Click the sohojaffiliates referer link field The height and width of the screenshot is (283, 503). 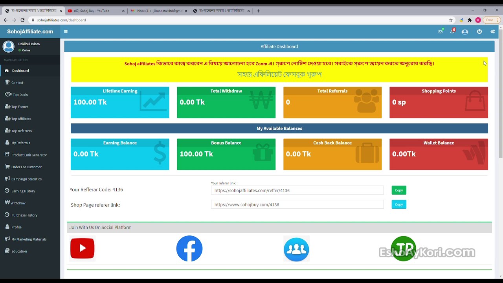point(297,190)
